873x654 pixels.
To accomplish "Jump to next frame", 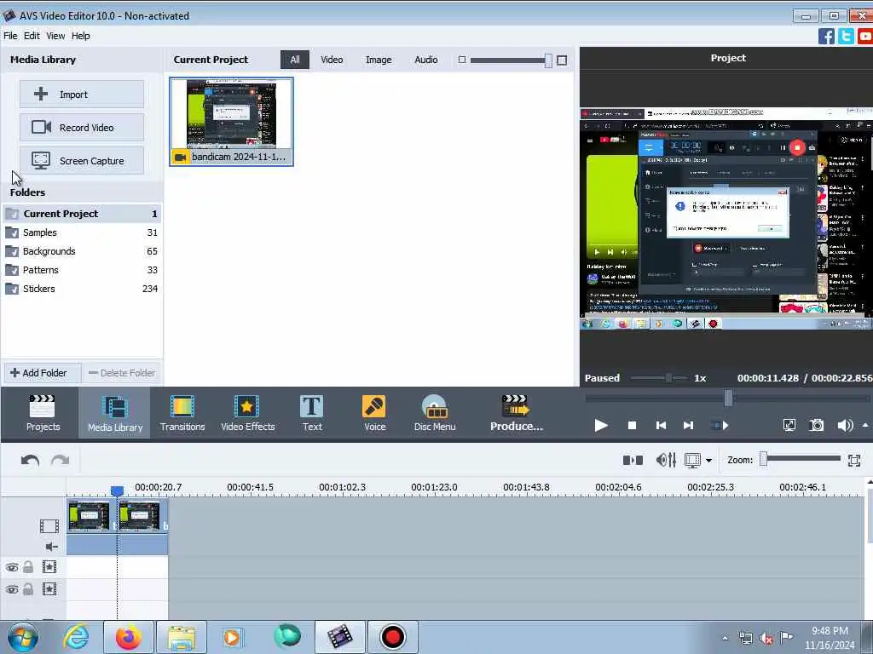I will coord(688,426).
